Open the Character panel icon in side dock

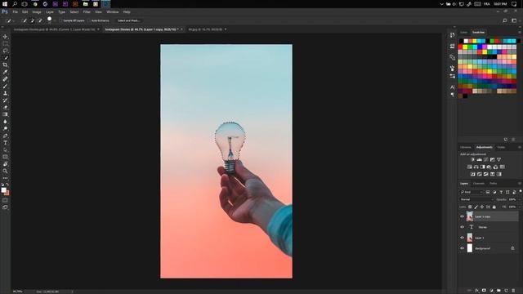[452, 87]
